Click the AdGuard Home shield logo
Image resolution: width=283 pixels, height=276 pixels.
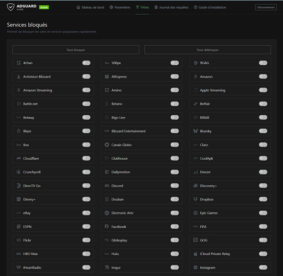click(10, 7)
